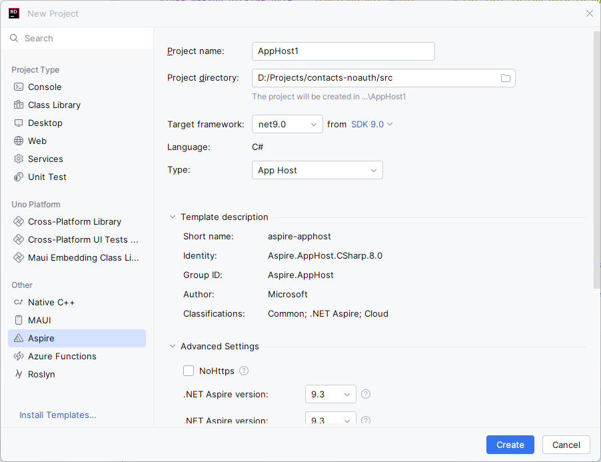
Task: Pick the Cross-Platform Library Uno icon
Action: pos(19,221)
